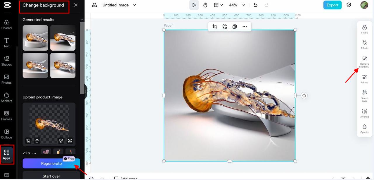Select the pointer selection tool
Viewport: 374px width, 180px height.
click(194, 5)
